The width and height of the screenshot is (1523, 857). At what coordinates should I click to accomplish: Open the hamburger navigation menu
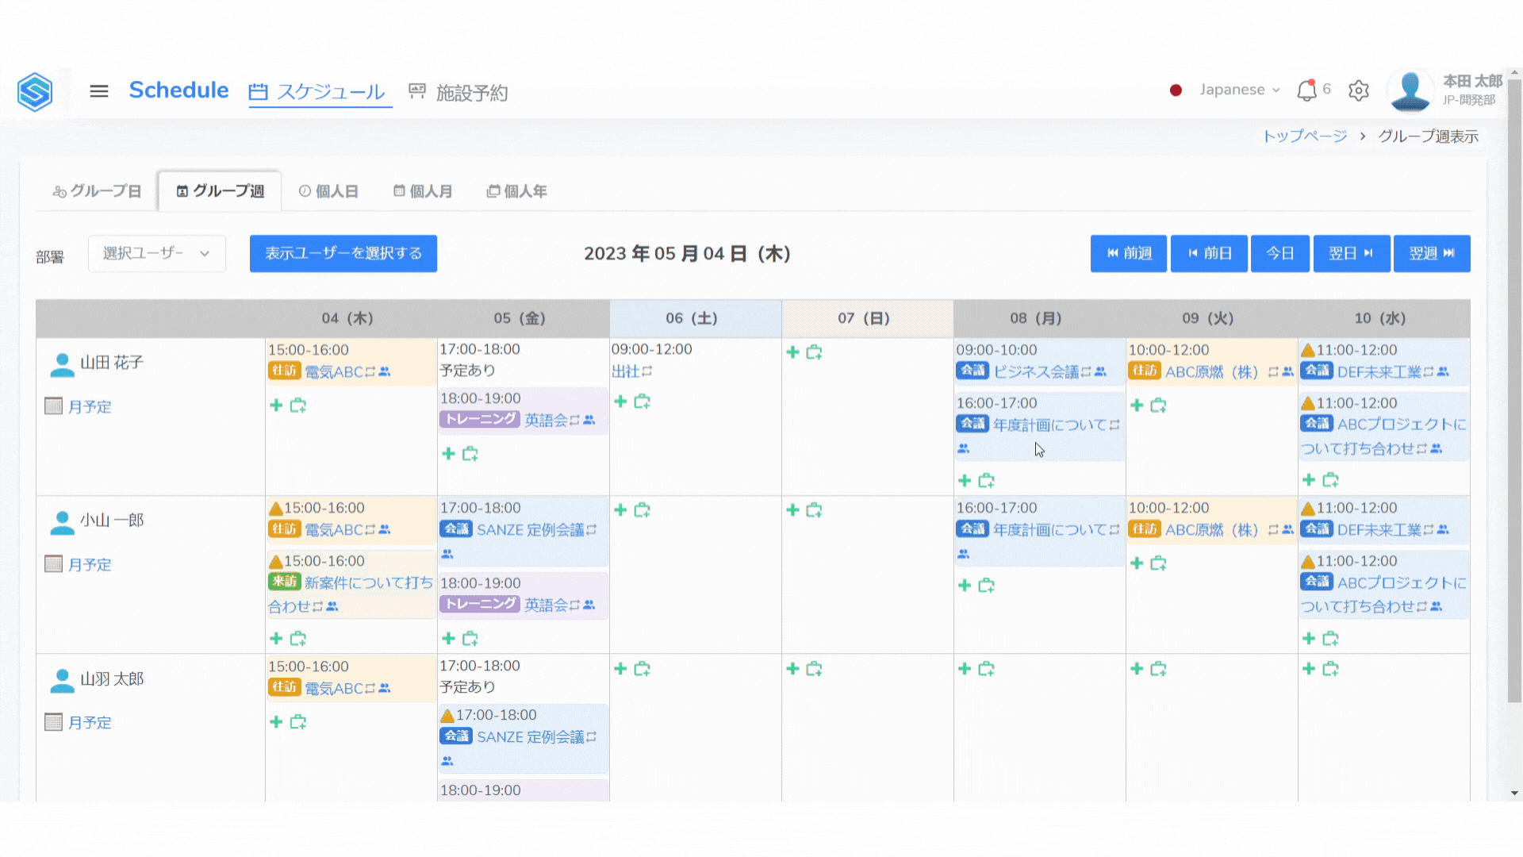[99, 91]
